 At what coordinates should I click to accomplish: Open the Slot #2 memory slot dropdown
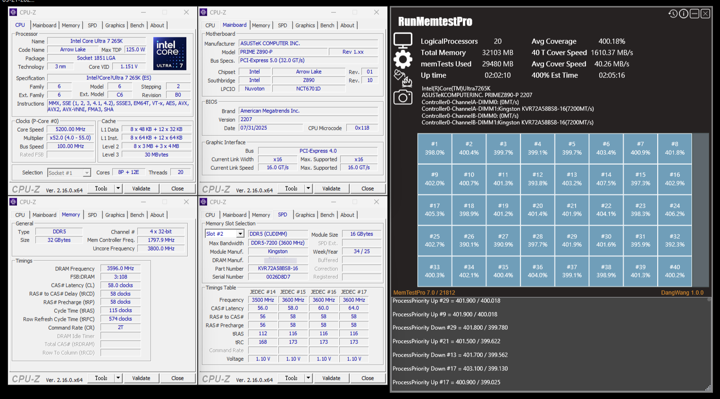(x=240, y=233)
